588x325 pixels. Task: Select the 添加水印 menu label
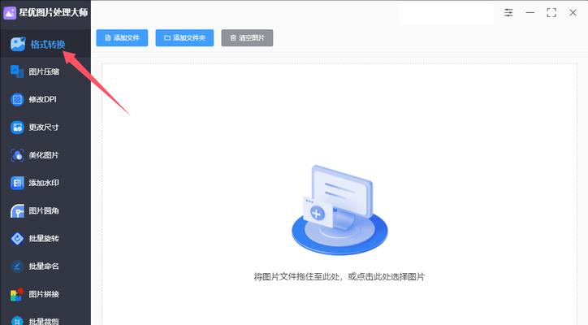44,183
